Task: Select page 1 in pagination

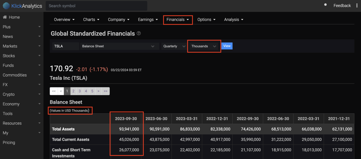Action: tap(67, 91)
